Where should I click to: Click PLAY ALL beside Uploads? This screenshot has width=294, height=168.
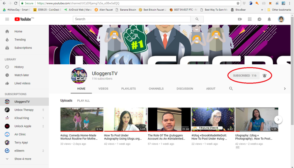83,101
